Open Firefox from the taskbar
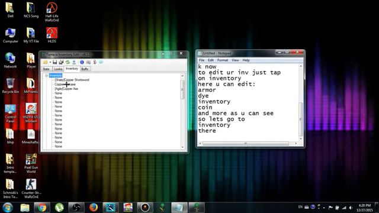Viewport: 379px width, 213px height. (x=94, y=208)
